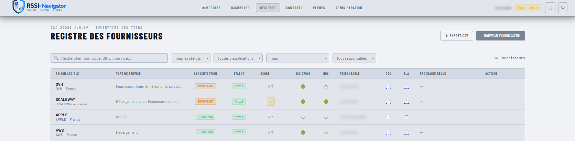Click HDS empty circle for OVH

coord(326,87)
